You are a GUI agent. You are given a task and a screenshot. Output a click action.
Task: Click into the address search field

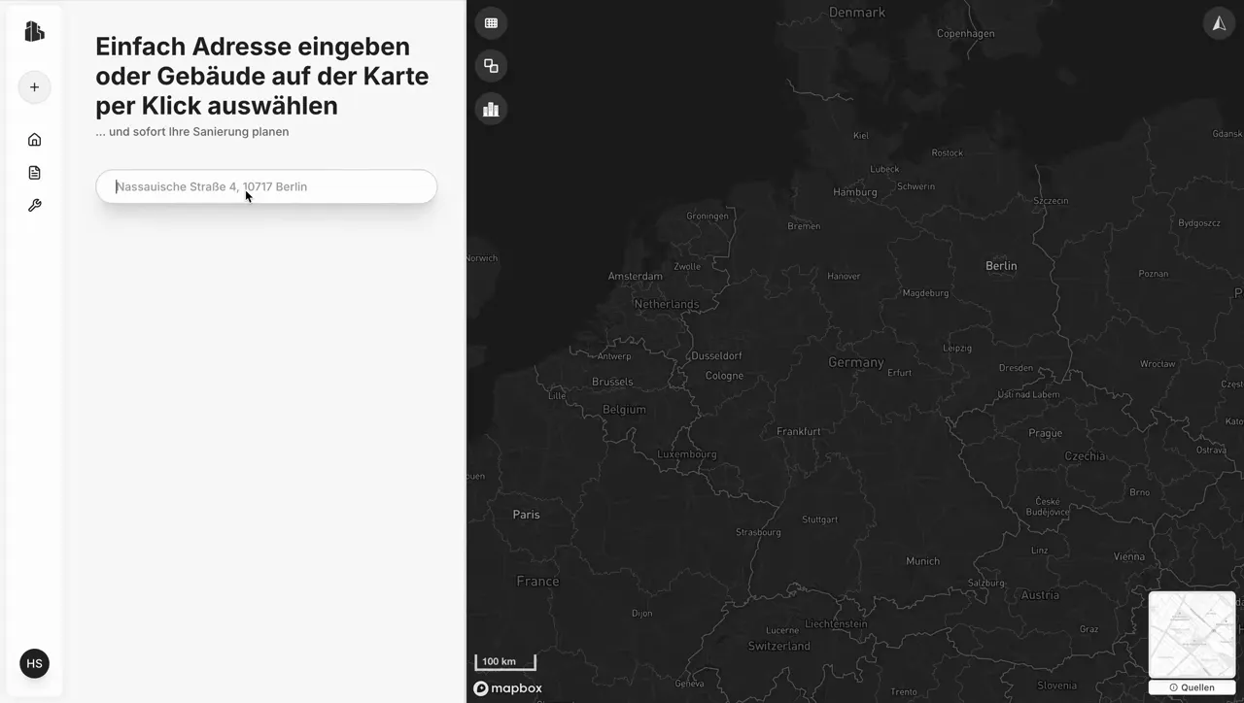pos(266,186)
